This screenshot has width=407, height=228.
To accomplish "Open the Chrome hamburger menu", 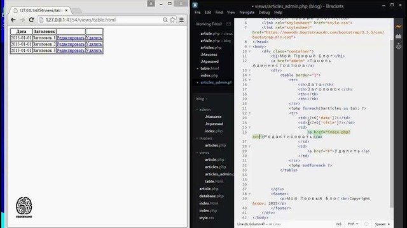I will [181, 20].
